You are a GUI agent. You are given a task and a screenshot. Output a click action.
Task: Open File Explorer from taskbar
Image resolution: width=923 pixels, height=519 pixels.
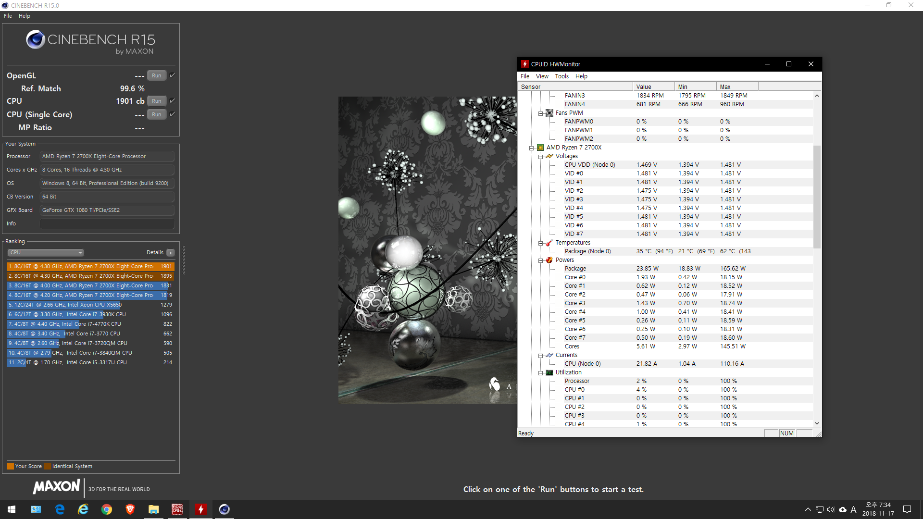click(x=153, y=509)
